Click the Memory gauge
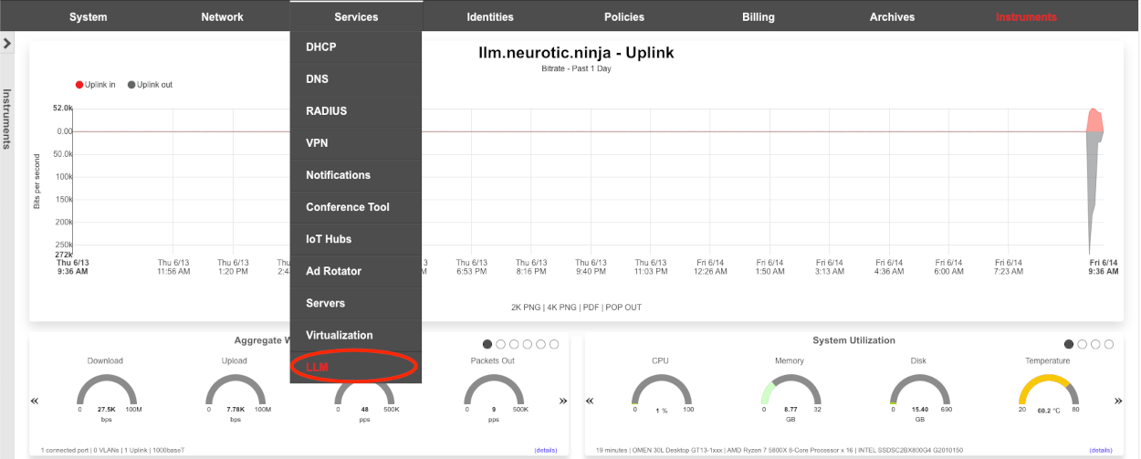The image size is (1141, 459). [790, 391]
